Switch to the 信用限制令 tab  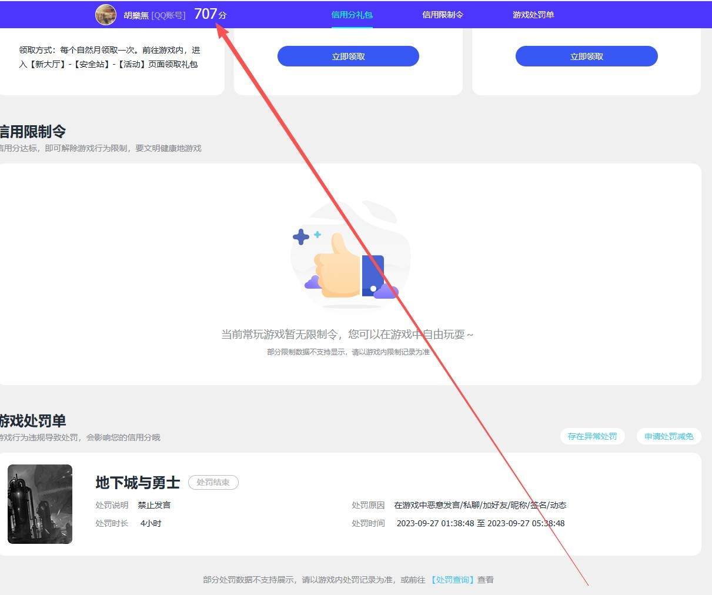coord(442,15)
